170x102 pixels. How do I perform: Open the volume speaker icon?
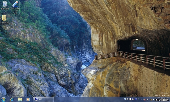(154, 99)
